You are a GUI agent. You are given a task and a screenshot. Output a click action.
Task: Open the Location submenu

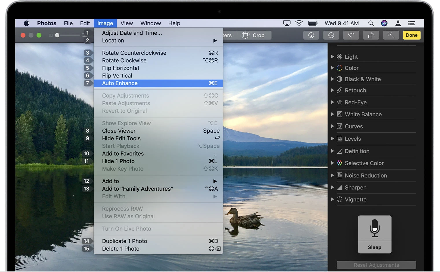click(158, 41)
